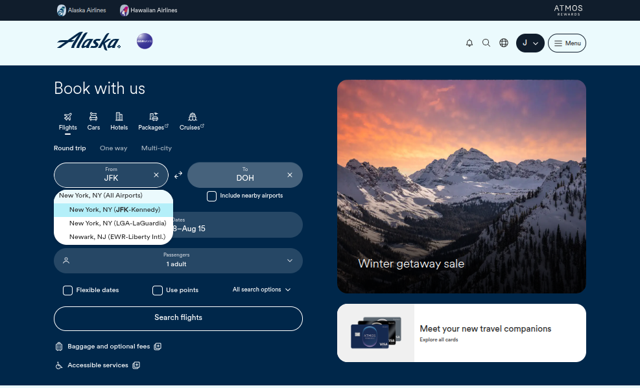Expand All search options
The image size is (640, 388).
coord(261,290)
